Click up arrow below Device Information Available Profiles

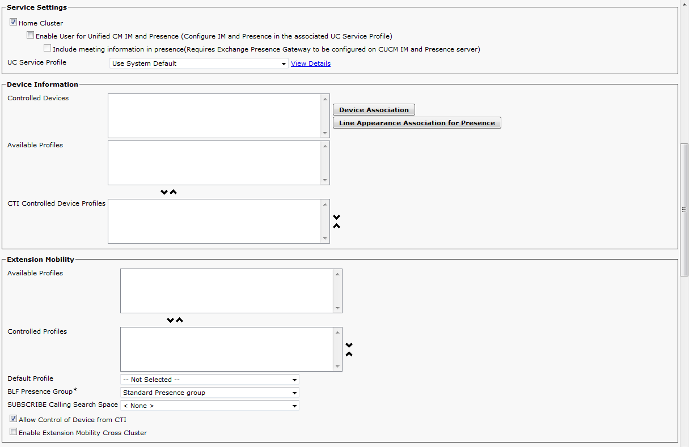tap(174, 192)
